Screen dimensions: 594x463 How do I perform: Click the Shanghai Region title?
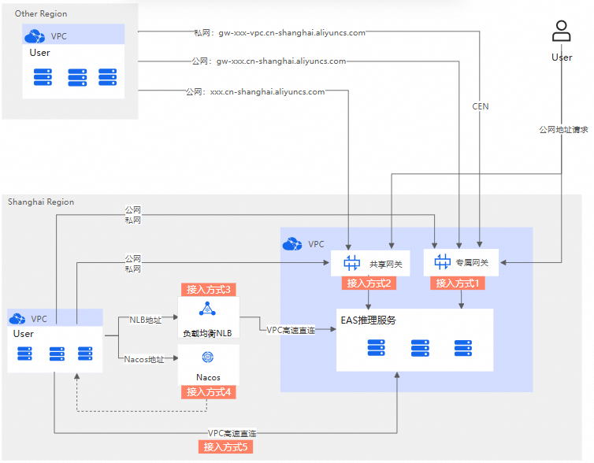(41, 202)
